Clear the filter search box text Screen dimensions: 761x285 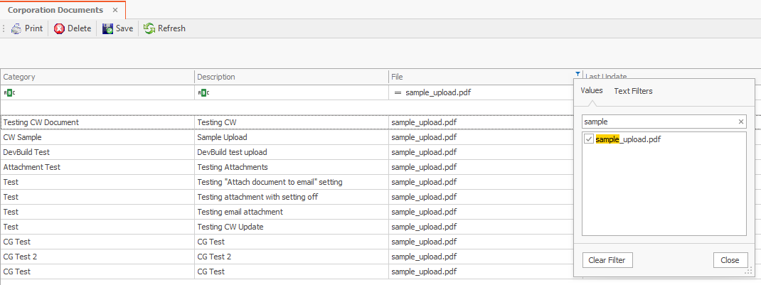click(740, 122)
